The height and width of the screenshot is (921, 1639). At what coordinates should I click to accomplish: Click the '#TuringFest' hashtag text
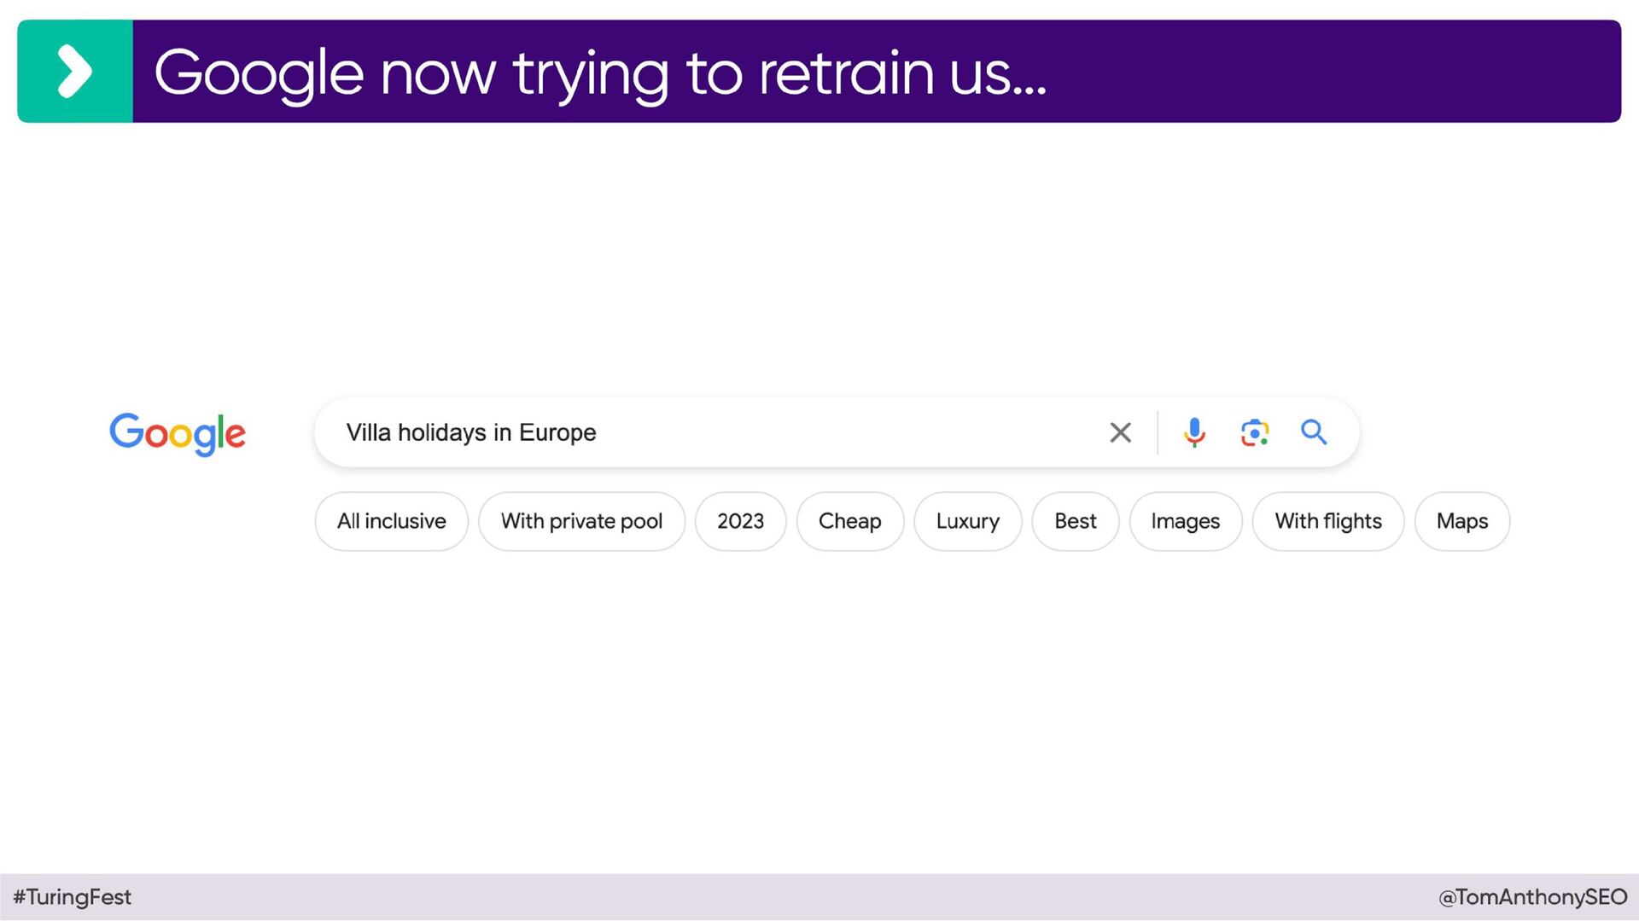tap(72, 897)
